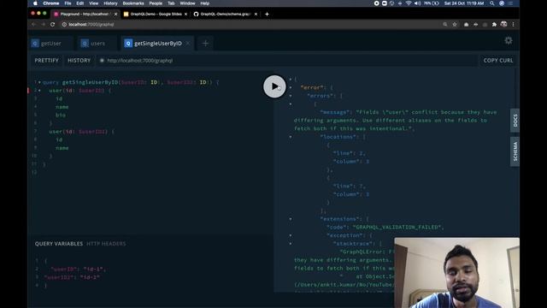This screenshot has width=547, height=308.
Task: Open Spotlight search icon
Action: pyautogui.click(x=492, y=3)
